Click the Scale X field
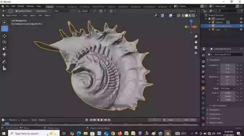 228,93
